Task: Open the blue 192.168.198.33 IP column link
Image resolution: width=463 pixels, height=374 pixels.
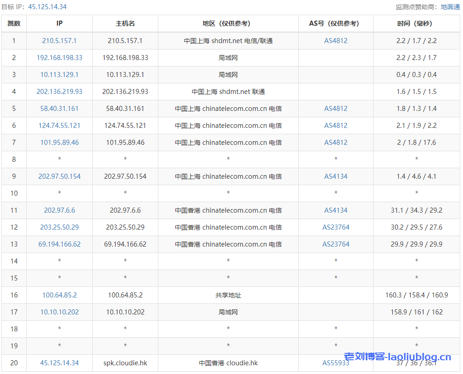Action: pyautogui.click(x=59, y=58)
